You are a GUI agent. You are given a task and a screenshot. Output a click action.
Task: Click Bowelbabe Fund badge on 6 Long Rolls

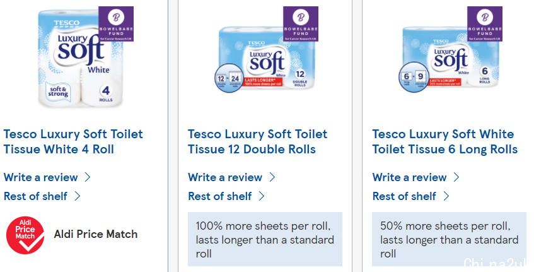click(x=485, y=24)
